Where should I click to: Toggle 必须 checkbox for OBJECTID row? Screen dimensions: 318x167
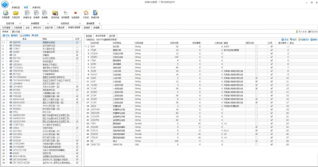pyautogui.click(x=271, y=145)
